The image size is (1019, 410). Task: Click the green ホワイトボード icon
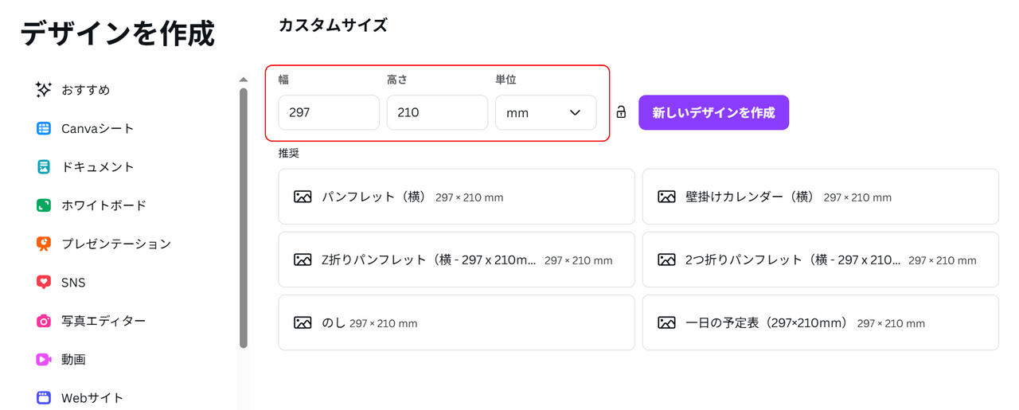point(44,205)
